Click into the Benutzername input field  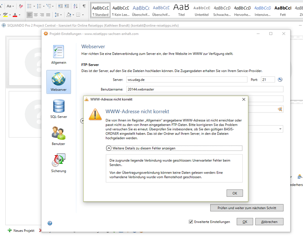pyautogui.click(x=204, y=89)
